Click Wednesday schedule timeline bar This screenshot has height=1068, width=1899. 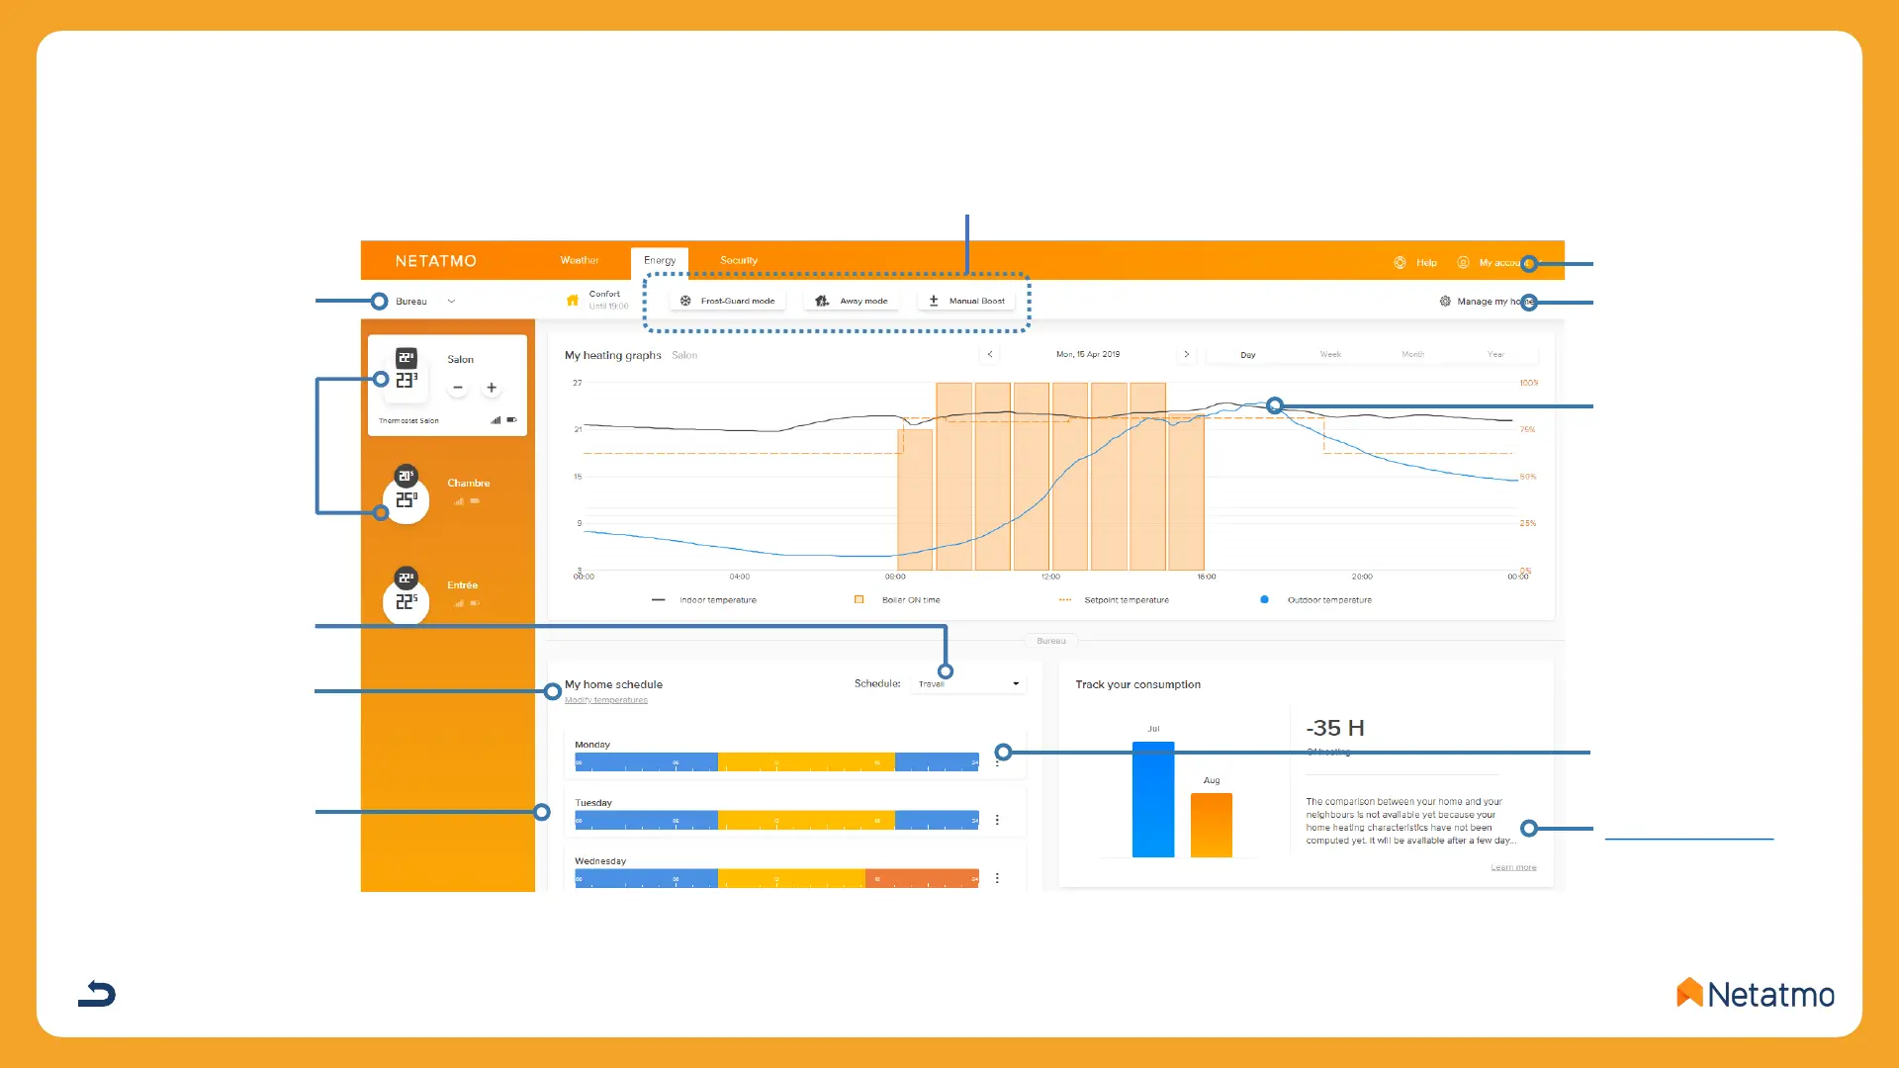click(777, 878)
